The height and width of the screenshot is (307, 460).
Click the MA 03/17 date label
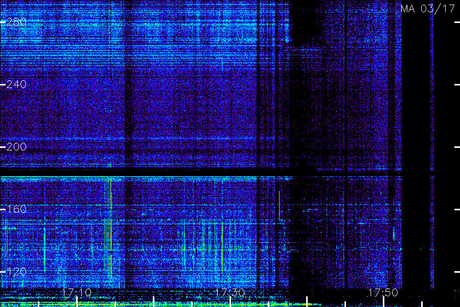coord(428,9)
